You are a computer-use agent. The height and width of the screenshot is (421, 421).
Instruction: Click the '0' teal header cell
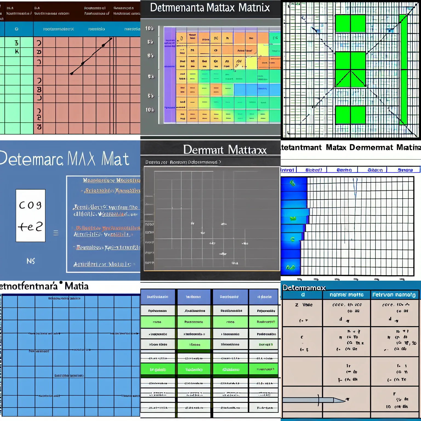16,29
